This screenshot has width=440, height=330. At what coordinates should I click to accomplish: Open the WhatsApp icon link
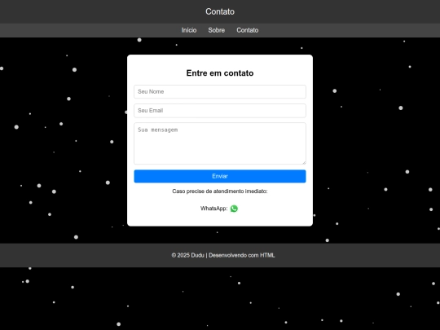(x=234, y=209)
